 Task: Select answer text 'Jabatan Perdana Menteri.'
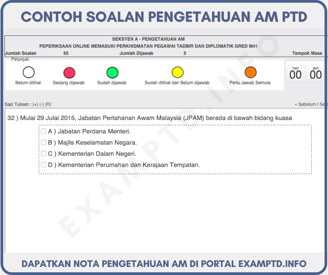click(94, 132)
